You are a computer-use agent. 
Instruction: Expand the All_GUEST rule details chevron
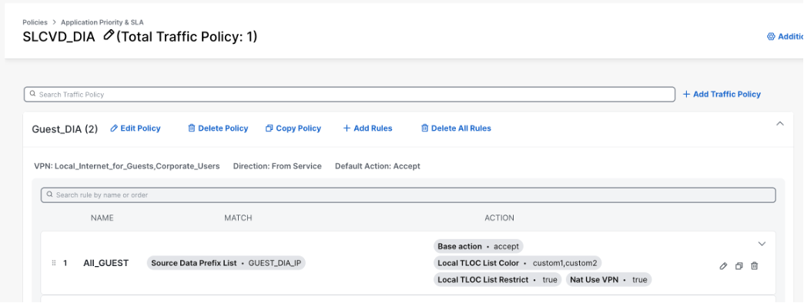click(762, 244)
